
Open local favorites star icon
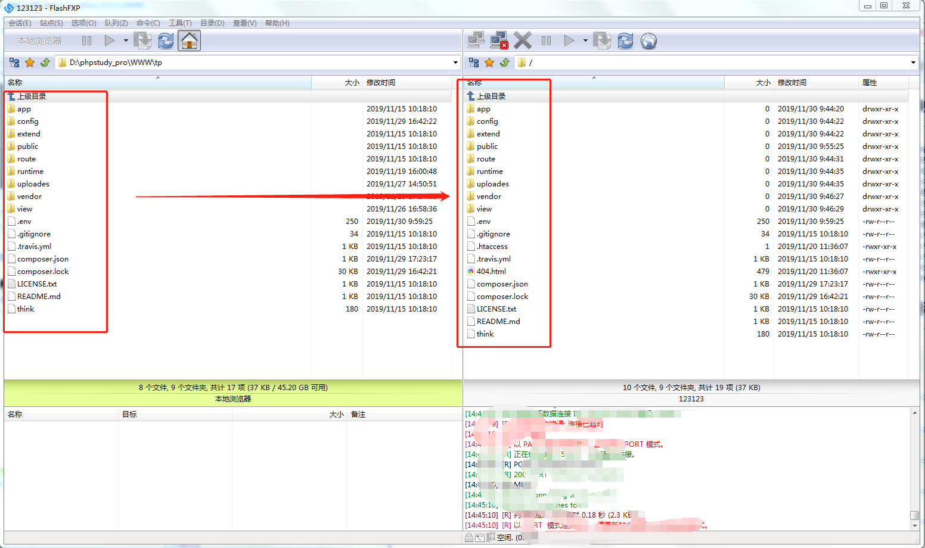[30, 63]
